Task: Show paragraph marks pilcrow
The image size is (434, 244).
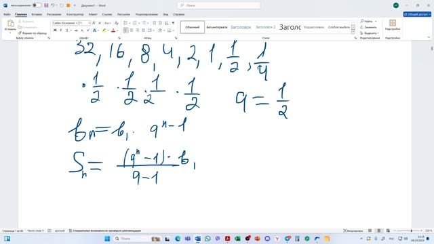Action: (x=174, y=23)
